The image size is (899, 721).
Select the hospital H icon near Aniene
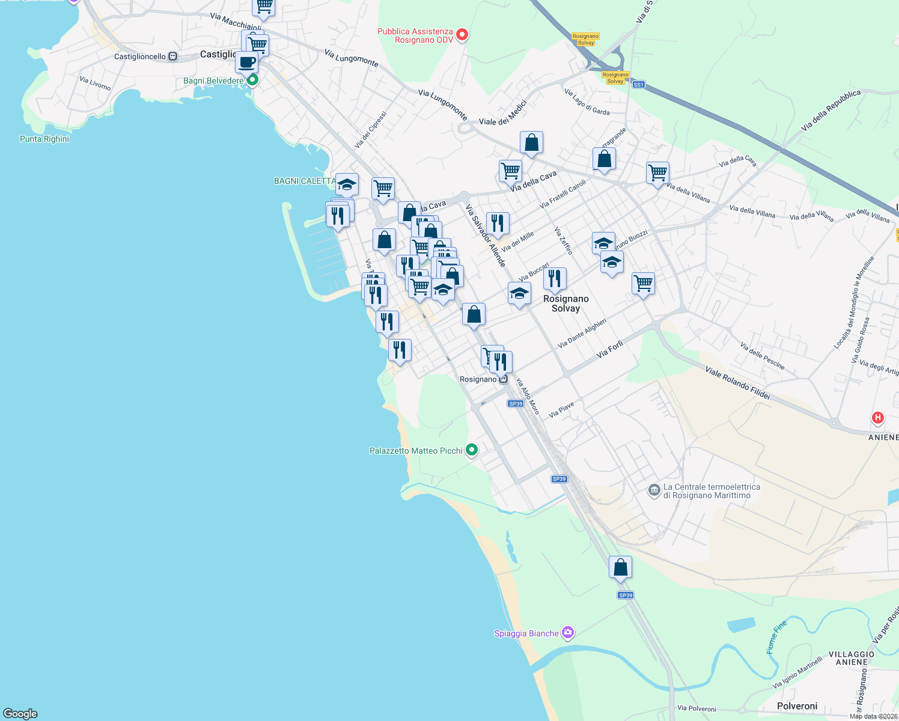click(x=877, y=416)
